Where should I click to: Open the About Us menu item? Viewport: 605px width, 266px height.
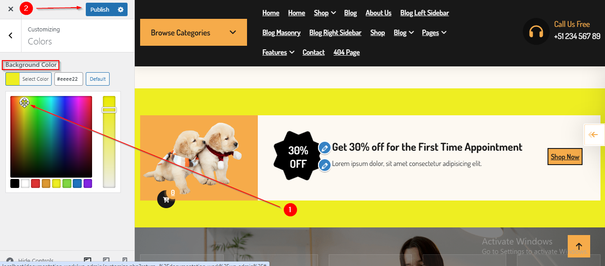pos(378,13)
